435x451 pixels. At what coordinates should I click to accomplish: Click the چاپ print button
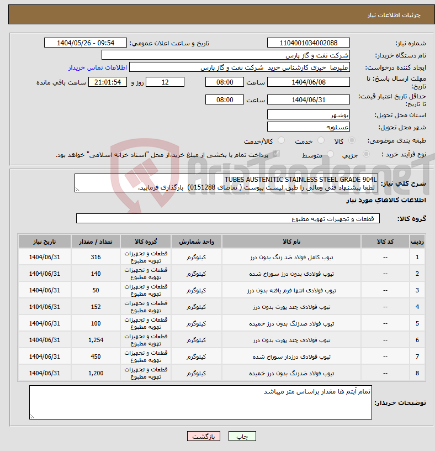242,436
